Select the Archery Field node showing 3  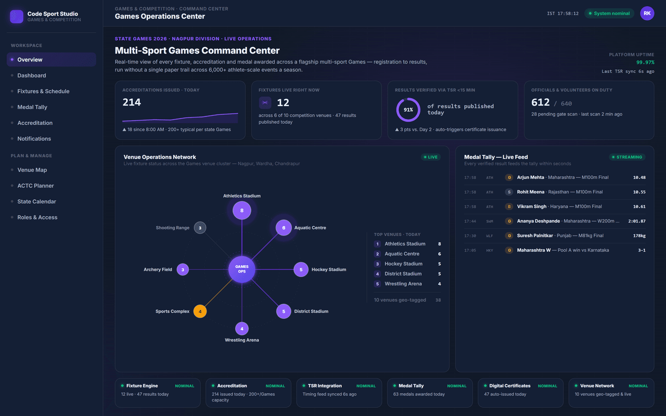pos(183,269)
